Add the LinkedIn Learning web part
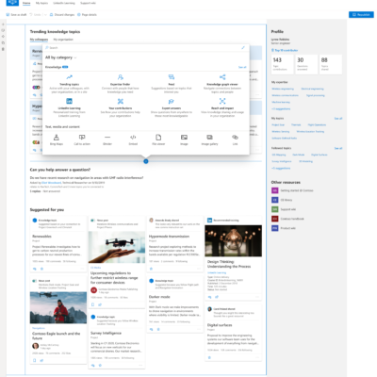This screenshot has width=377, height=377. tap(69, 107)
